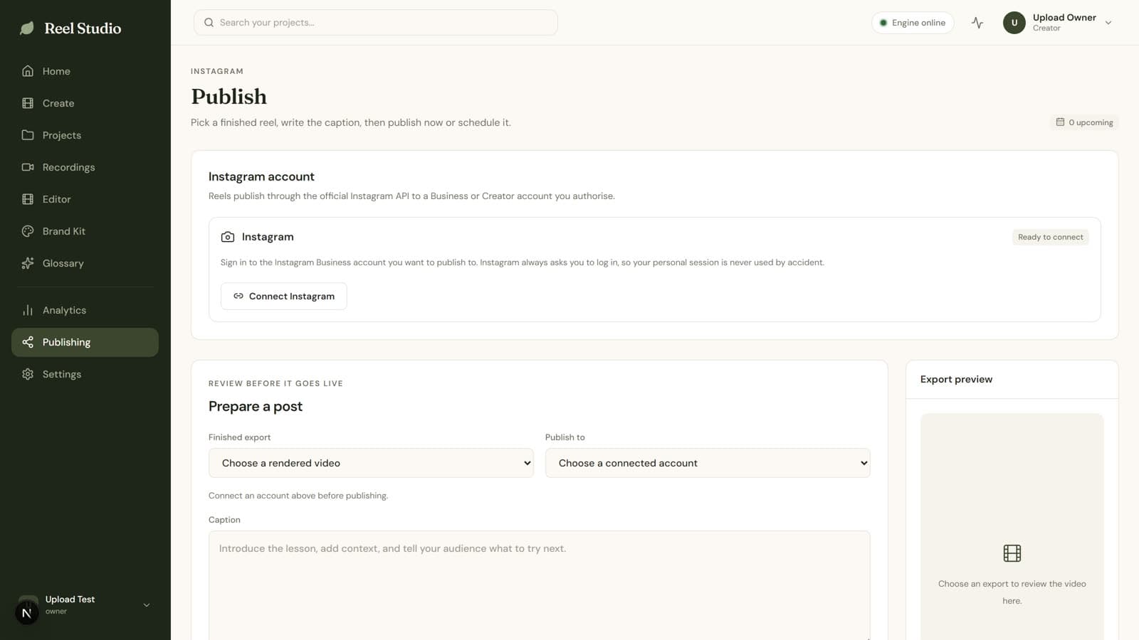The width and height of the screenshot is (1139, 640).
Task: Click the REVIEW BEFORE IT GOES LIVE label
Action: click(275, 383)
